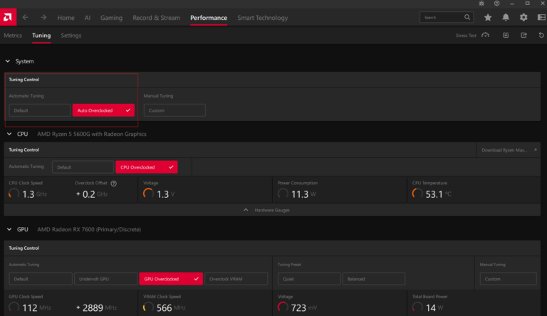
Task: Click the CPU Temperature gauge
Action: (417, 194)
